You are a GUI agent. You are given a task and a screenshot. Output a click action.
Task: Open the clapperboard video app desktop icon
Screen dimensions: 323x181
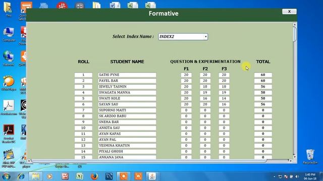click(x=9, y=158)
